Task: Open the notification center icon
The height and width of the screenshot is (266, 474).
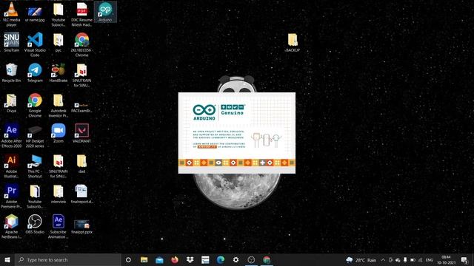Action: pos(464,260)
